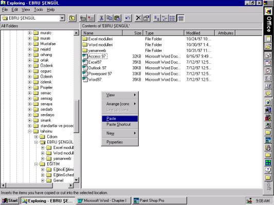Collapse the tahsinu folder in tree
274x205 pixels.
tap(30, 131)
